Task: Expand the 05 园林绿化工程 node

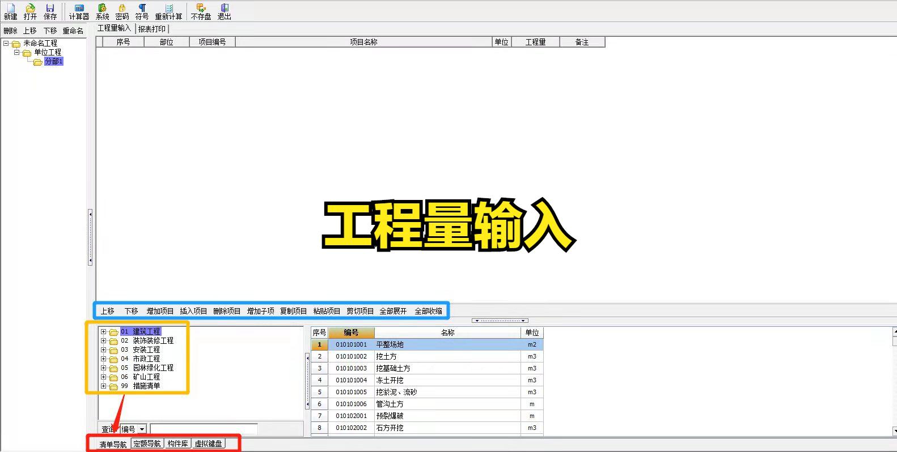Action: (x=103, y=368)
